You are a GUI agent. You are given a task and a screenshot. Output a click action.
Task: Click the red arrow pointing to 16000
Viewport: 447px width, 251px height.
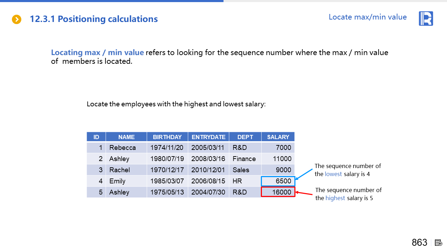[305, 193]
